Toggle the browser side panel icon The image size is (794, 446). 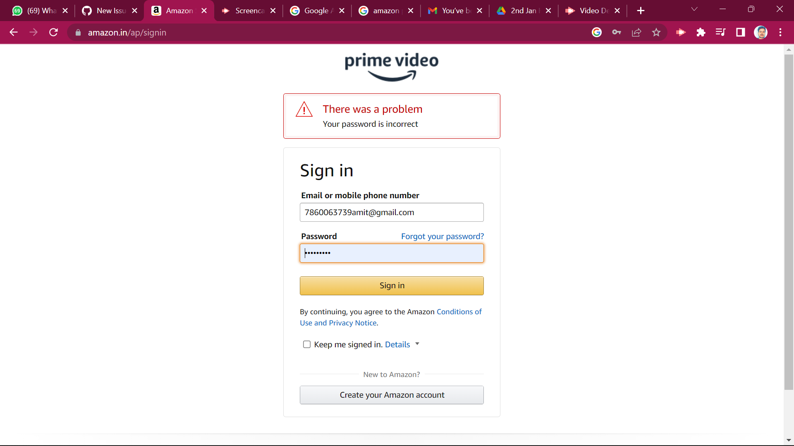point(740,32)
